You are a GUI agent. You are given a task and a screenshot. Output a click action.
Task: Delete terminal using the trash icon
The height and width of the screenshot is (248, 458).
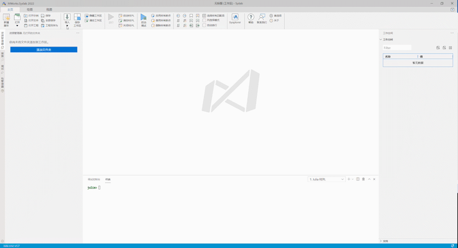click(364, 179)
